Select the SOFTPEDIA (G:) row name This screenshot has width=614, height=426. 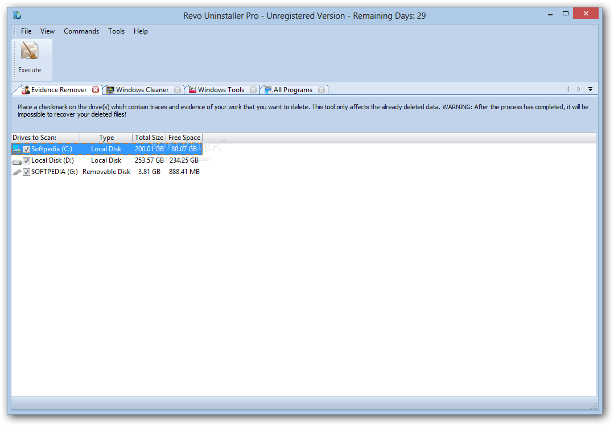[55, 172]
